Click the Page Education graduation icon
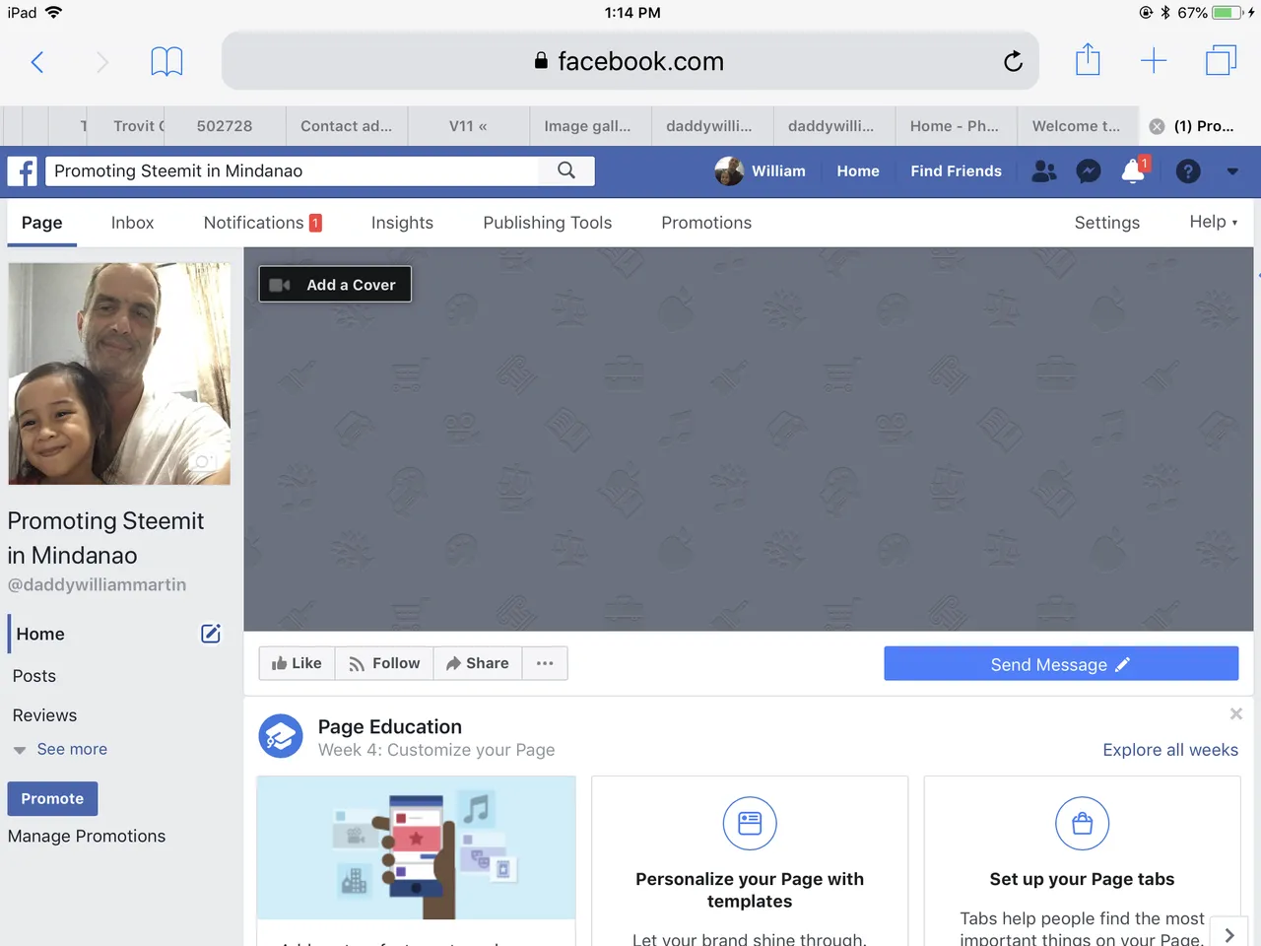Image resolution: width=1261 pixels, height=946 pixels. [281, 737]
